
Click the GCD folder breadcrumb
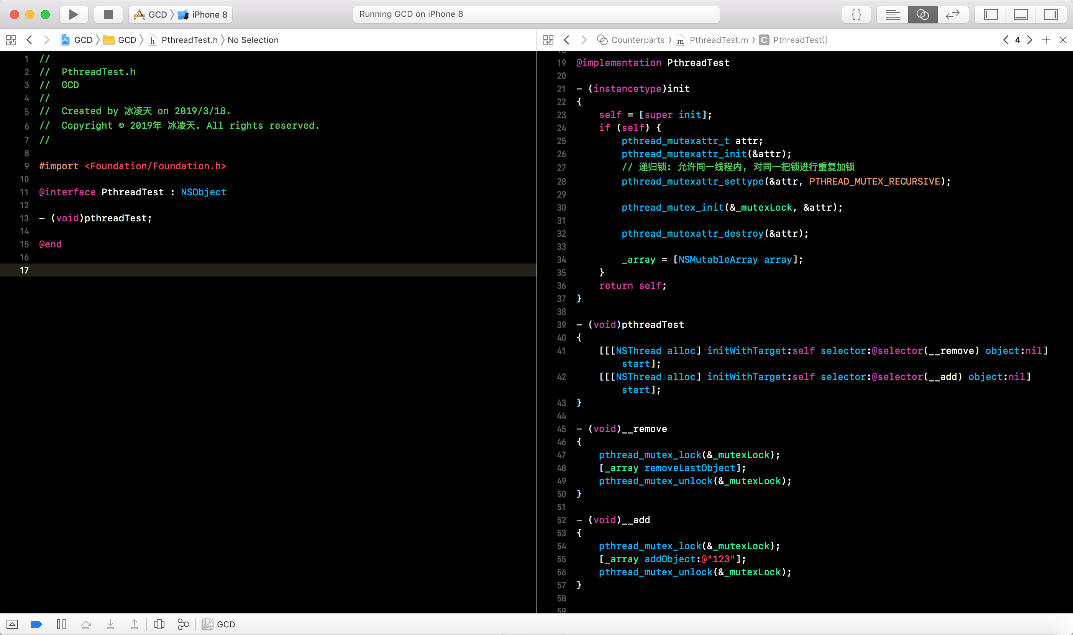120,40
